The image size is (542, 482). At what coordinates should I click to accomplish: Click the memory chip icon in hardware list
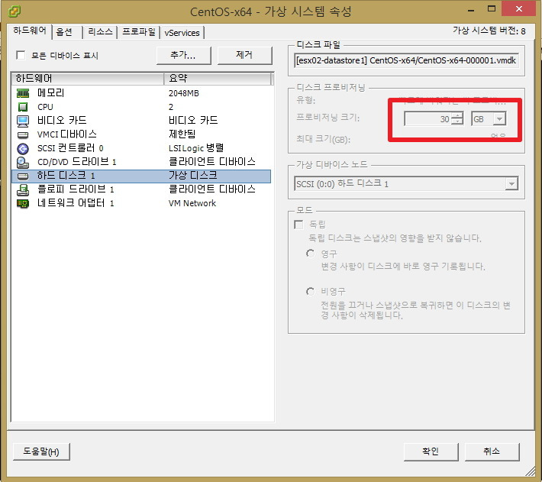[23, 93]
